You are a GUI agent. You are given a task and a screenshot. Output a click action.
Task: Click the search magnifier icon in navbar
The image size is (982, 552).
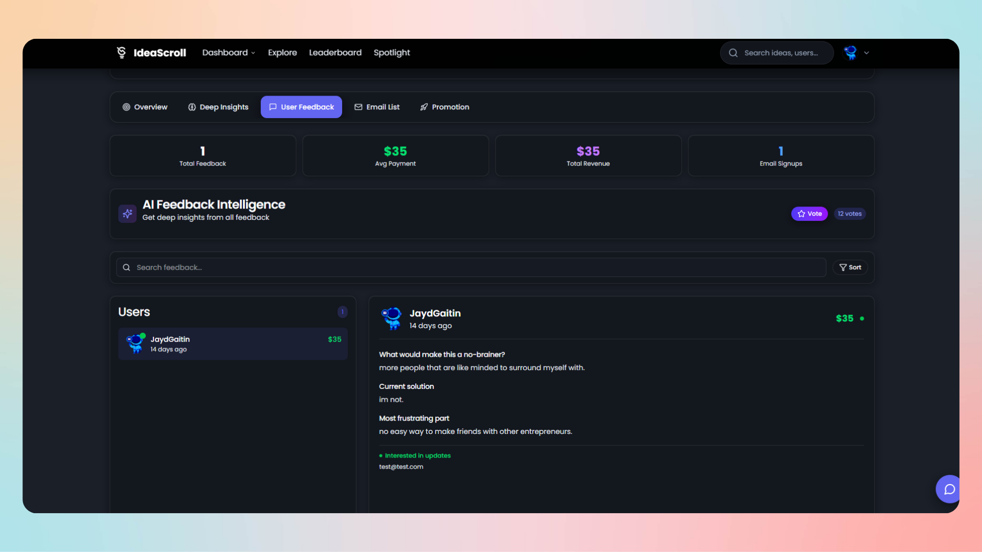[x=733, y=53]
